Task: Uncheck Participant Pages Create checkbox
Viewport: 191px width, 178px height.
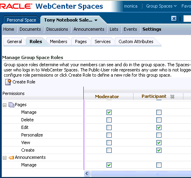Action: coord(159,150)
